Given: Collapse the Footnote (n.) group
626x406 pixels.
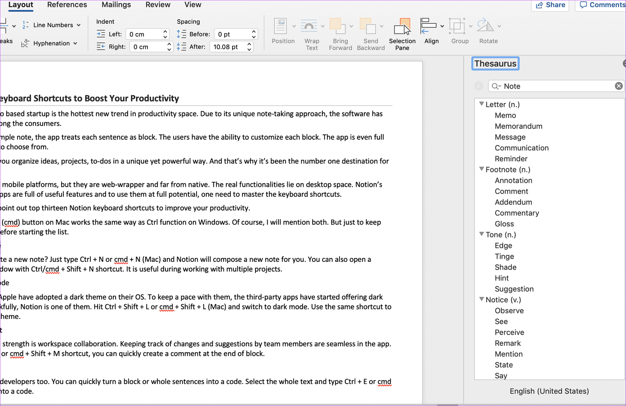Looking at the screenshot, I should click(482, 169).
